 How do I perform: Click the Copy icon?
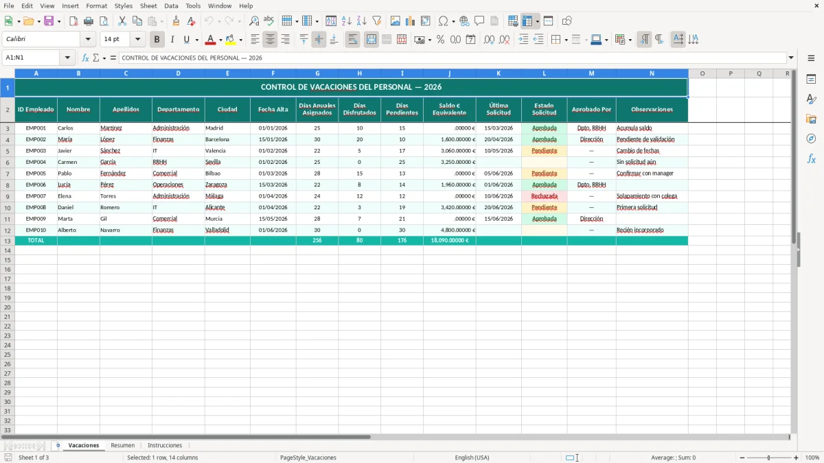pyautogui.click(x=137, y=21)
